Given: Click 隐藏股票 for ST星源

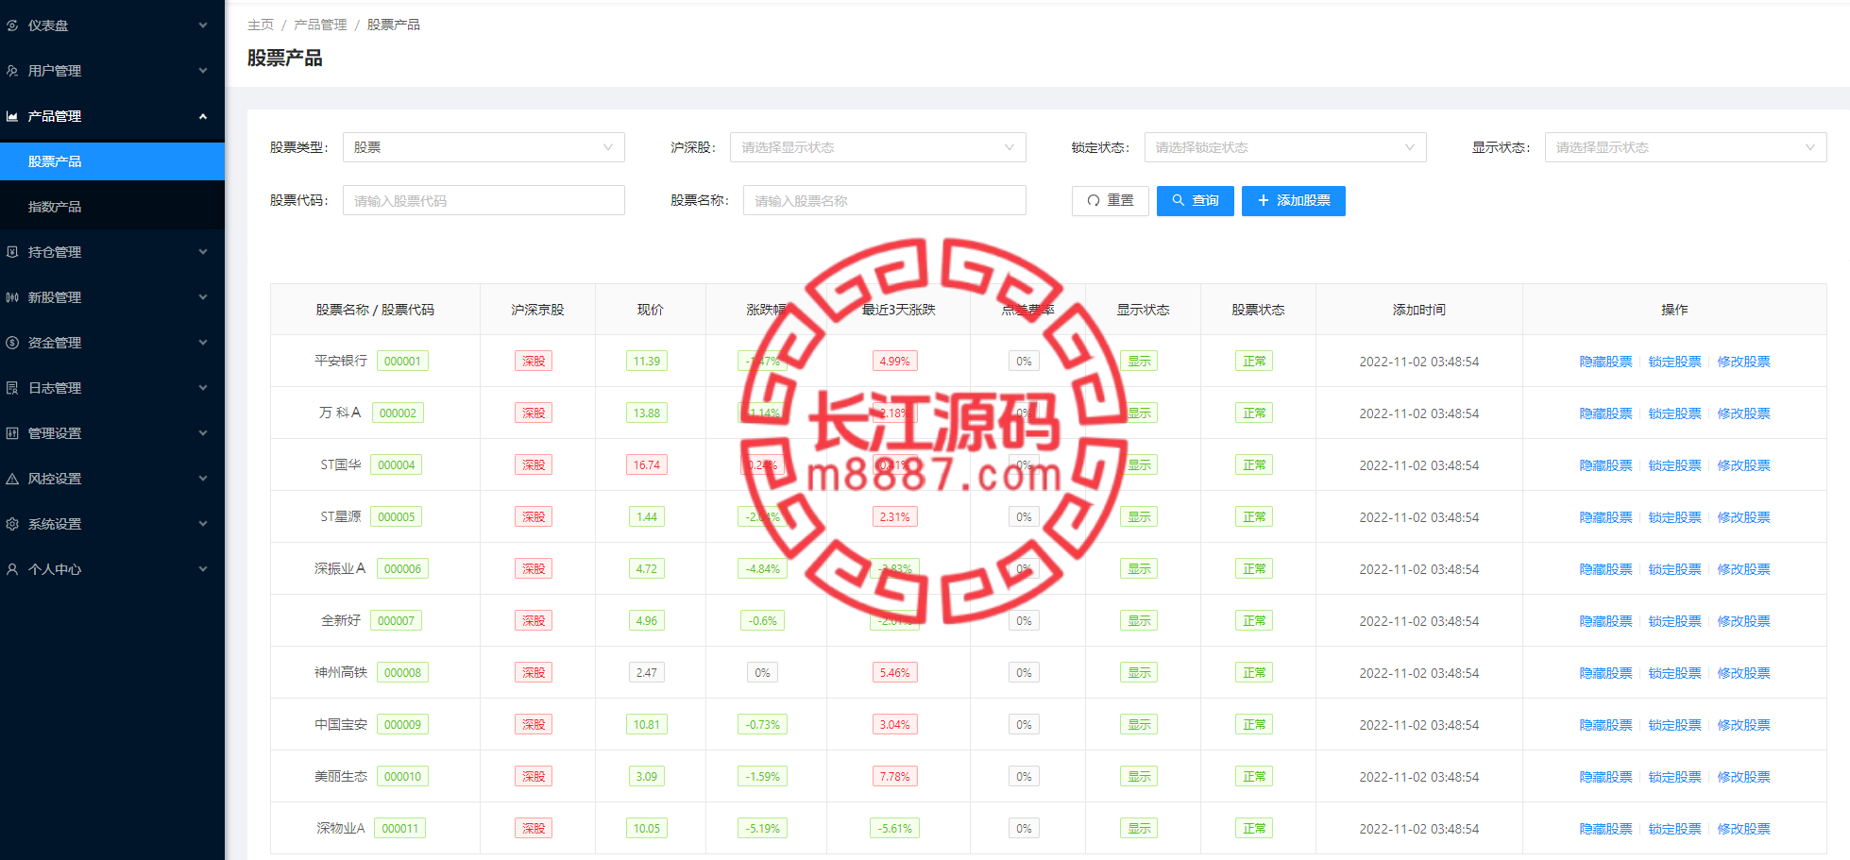Looking at the screenshot, I should point(1605,517).
